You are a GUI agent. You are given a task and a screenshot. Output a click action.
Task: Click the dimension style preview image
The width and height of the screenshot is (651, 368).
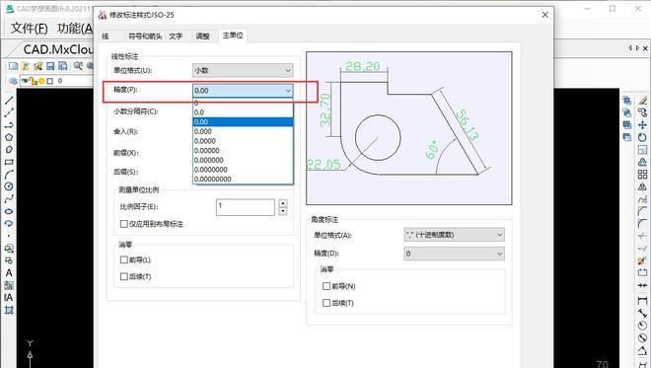[409, 128]
